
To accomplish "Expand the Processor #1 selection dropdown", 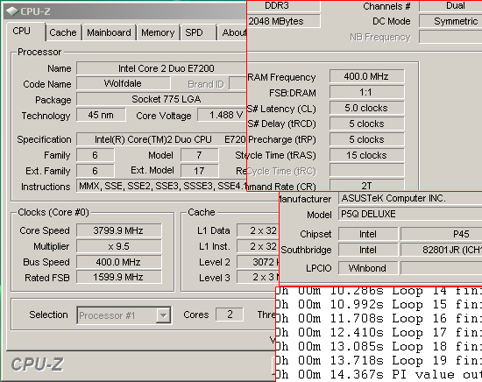I will [x=163, y=315].
